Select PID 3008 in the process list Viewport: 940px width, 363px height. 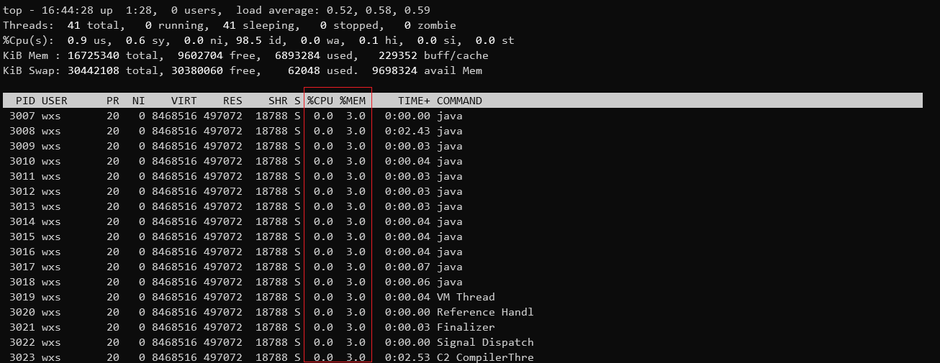coord(22,131)
